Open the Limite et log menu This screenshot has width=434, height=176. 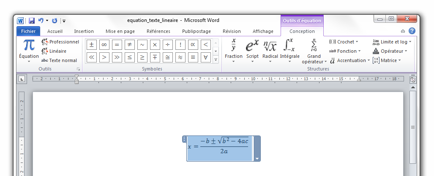click(x=392, y=42)
